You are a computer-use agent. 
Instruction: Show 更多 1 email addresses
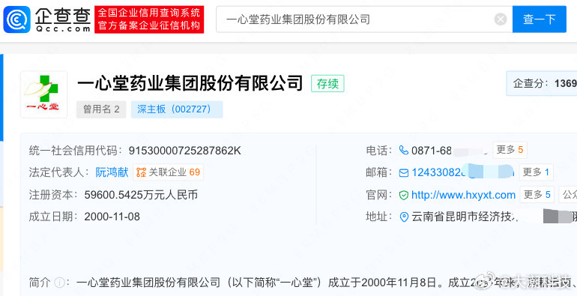click(536, 172)
